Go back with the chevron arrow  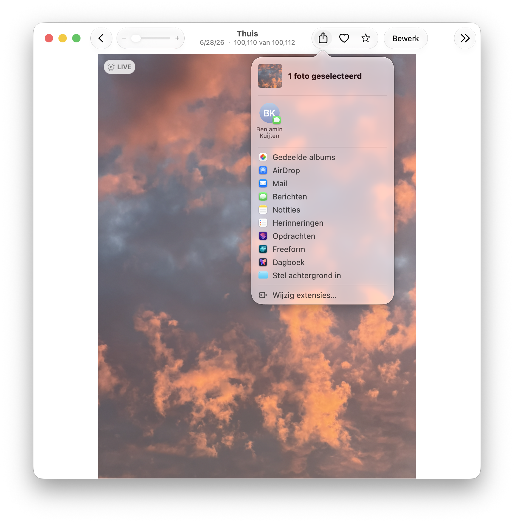(101, 38)
